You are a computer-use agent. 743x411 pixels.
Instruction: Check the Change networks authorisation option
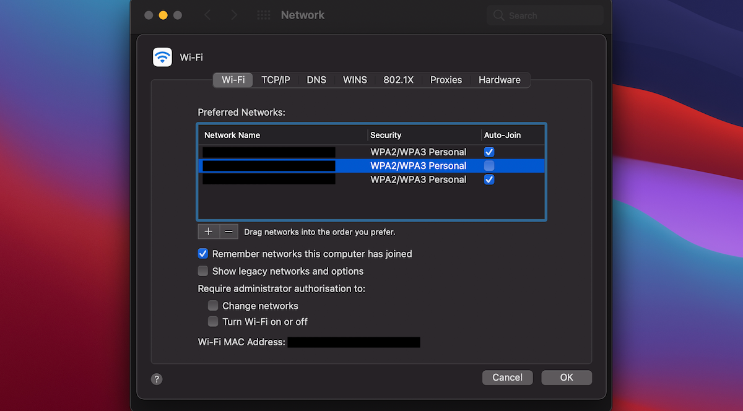tap(212, 305)
